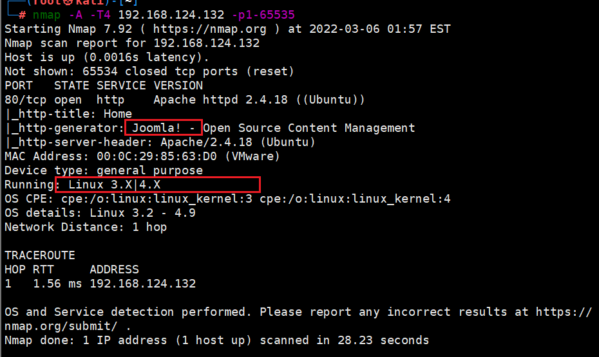
Task: Click the nmap.org/submit/ link near the bottom
Action: tap(61, 326)
